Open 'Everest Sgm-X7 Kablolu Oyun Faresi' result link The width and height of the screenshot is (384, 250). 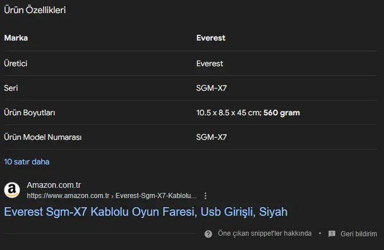point(146,212)
